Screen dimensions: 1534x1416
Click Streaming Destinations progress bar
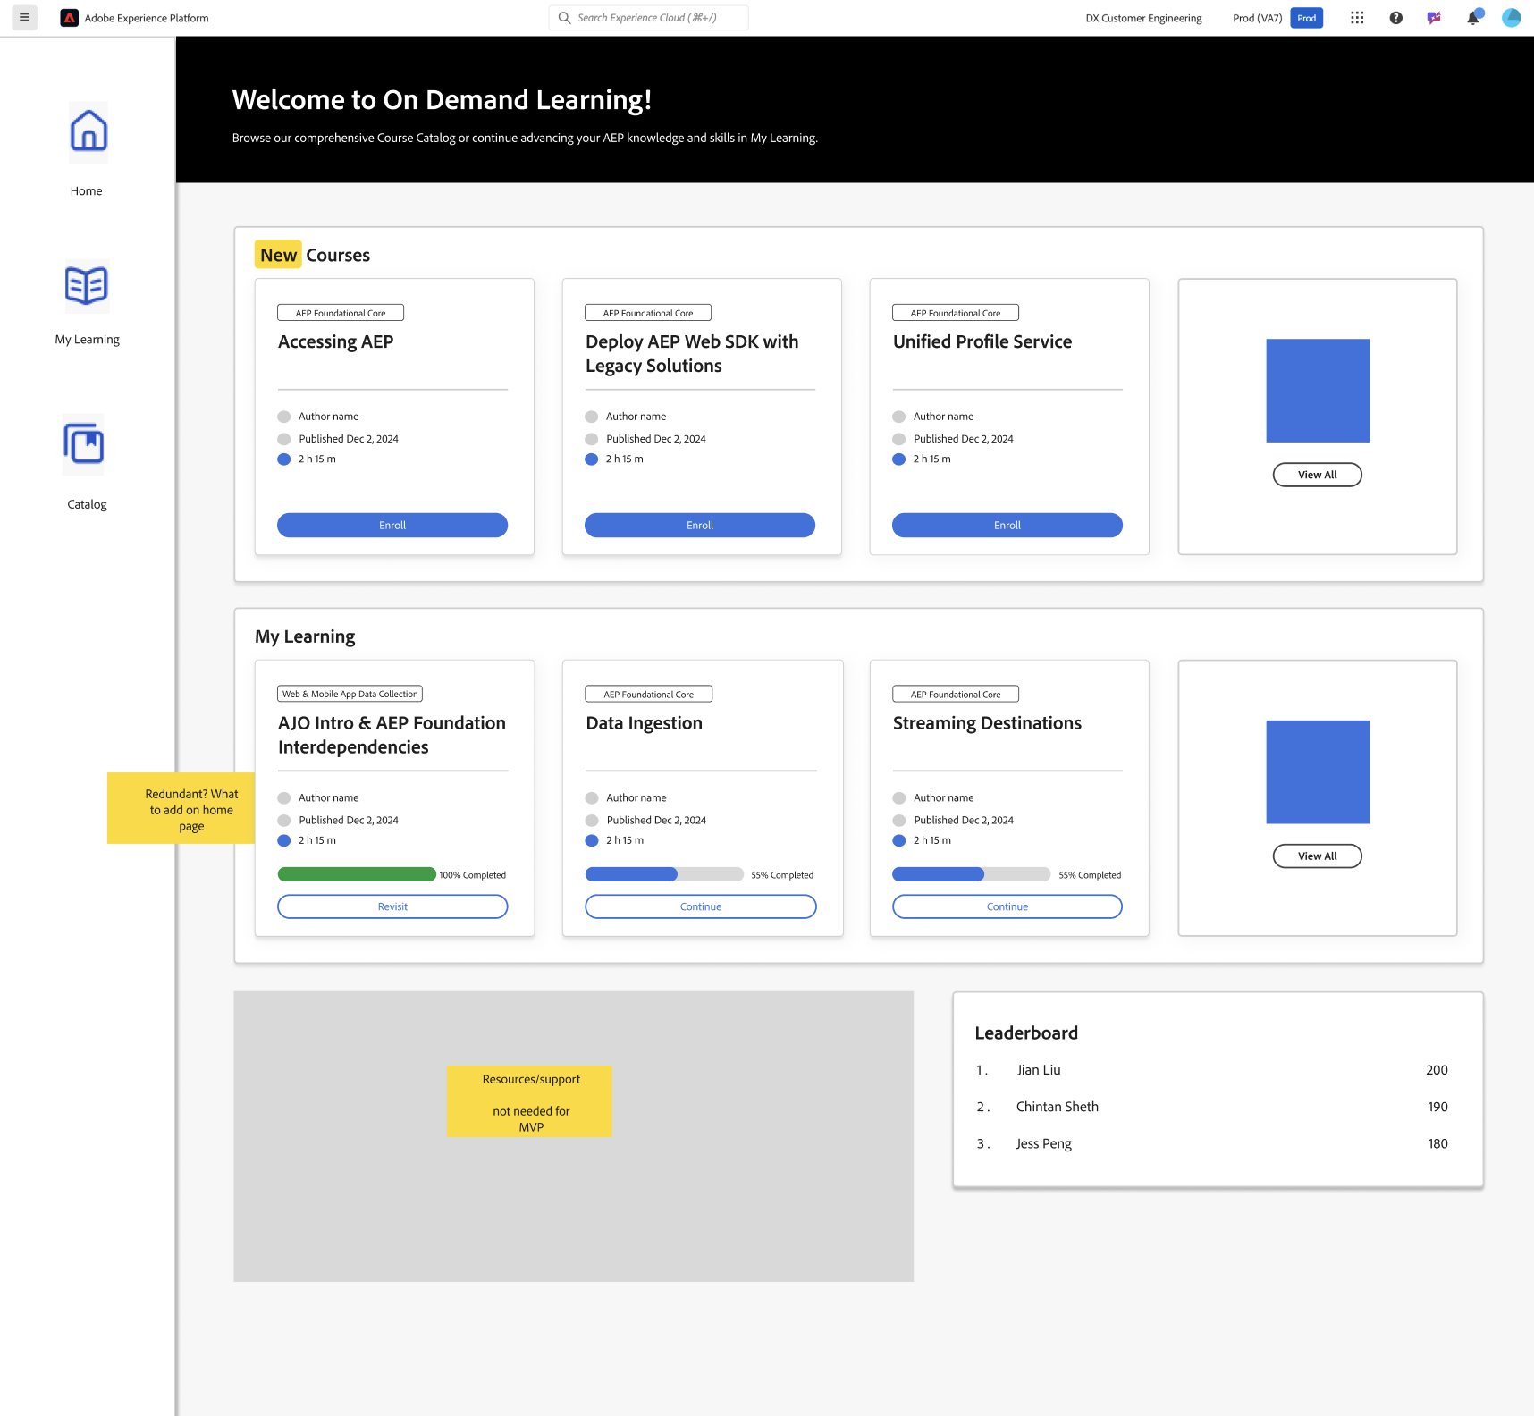(x=972, y=874)
